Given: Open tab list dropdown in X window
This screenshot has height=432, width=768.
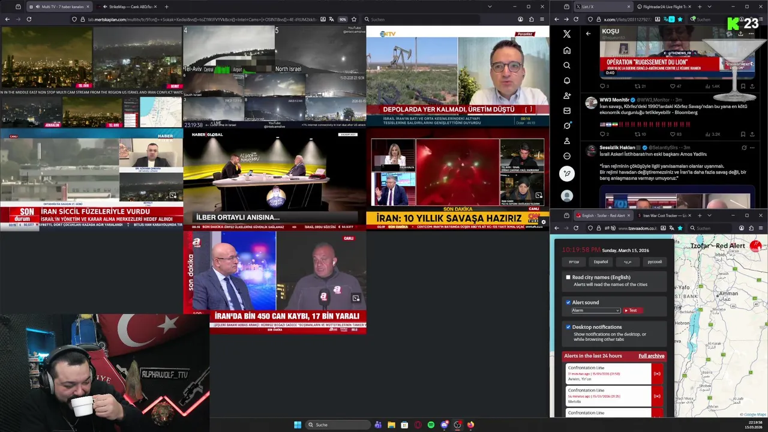Looking at the screenshot, I should coord(709,7).
